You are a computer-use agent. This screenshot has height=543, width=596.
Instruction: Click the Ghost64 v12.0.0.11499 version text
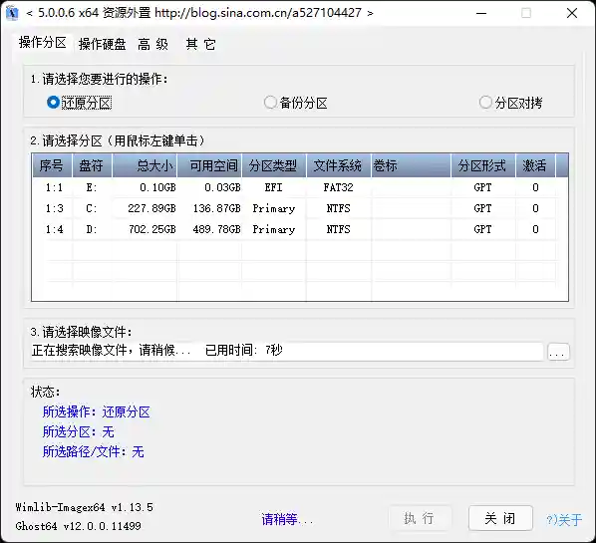79,526
